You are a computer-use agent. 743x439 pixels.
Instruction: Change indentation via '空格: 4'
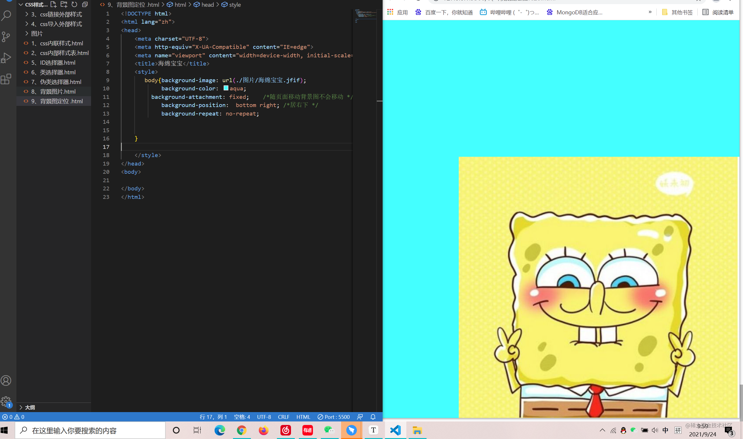pos(242,417)
